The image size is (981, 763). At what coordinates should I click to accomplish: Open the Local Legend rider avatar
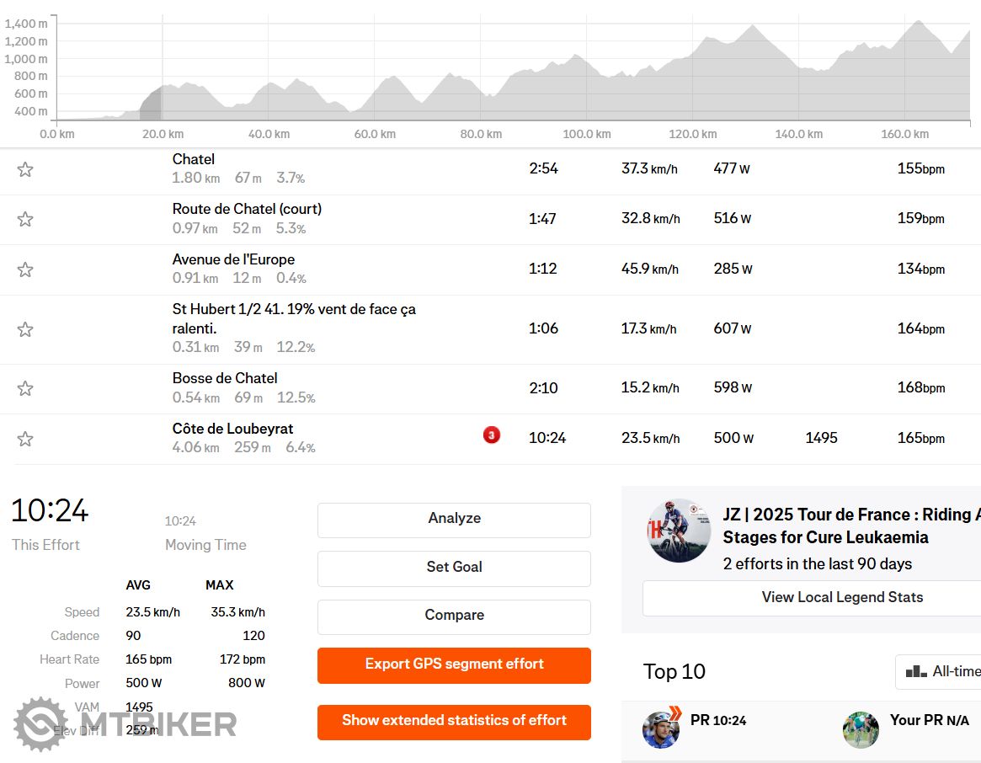679,531
